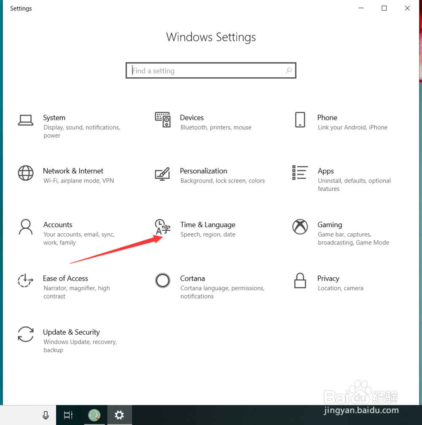Image resolution: width=422 pixels, height=425 pixels.
Task: Go to Ease of Access title
Action: (x=65, y=278)
